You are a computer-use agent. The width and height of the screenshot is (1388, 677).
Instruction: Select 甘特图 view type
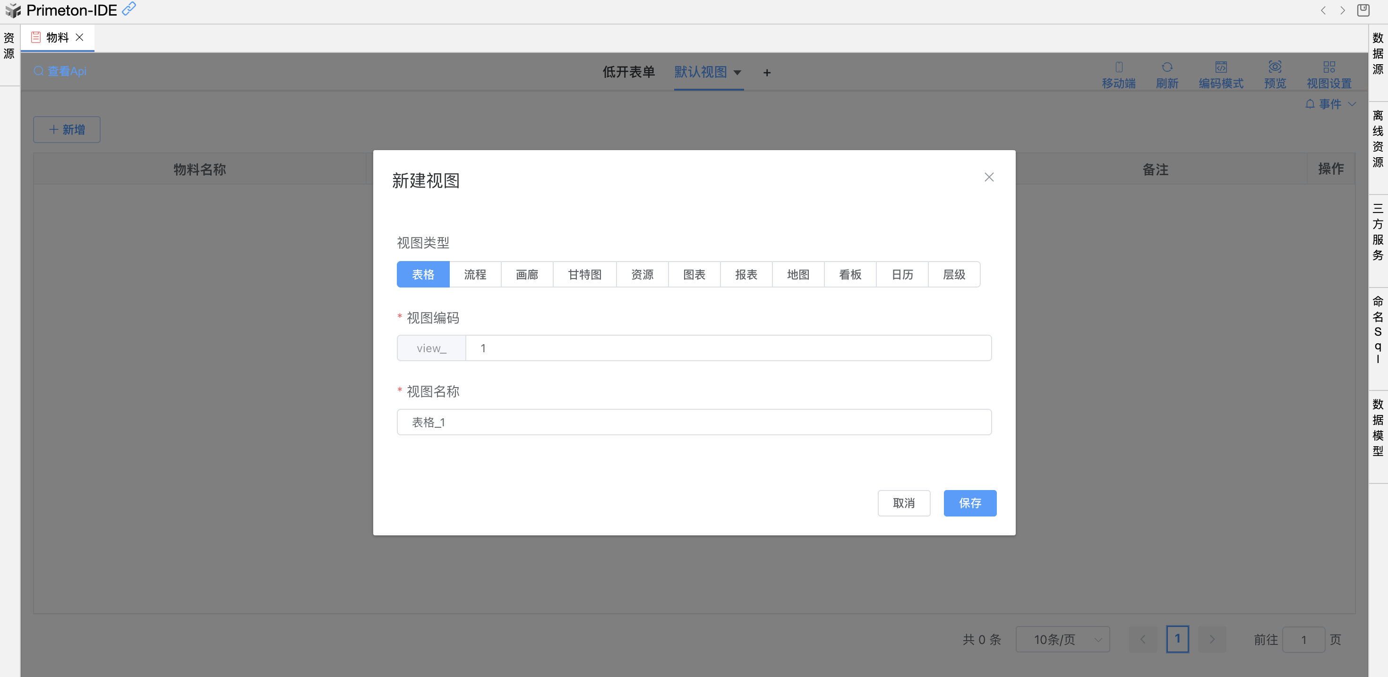(584, 275)
